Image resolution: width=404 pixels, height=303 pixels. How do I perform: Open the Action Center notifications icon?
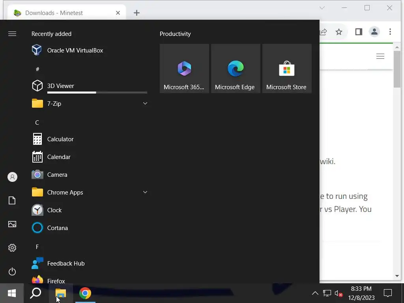(x=388, y=293)
